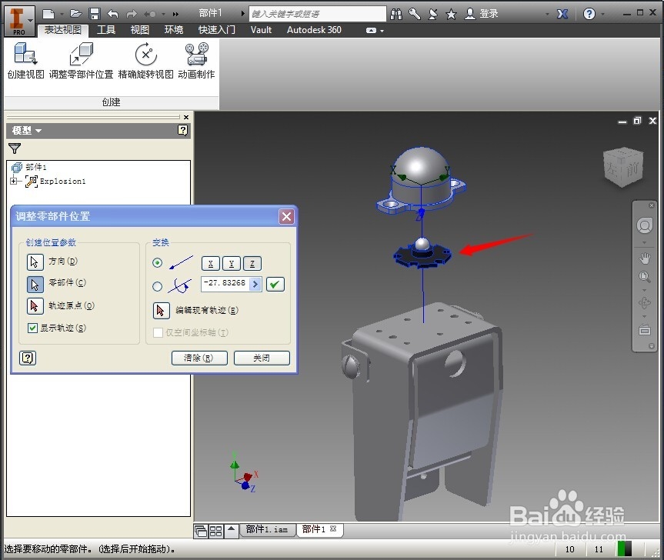Click the -27.83268 distance input field

(225, 284)
